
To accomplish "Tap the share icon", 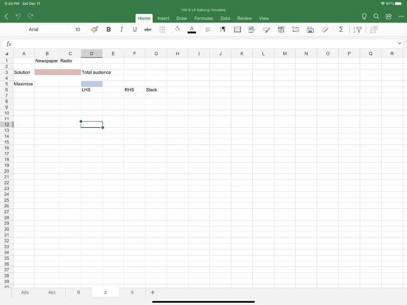I will click(x=389, y=17).
